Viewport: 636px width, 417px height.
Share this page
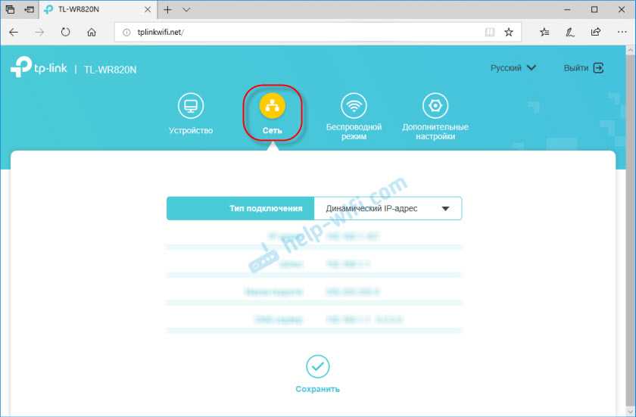click(x=595, y=32)
